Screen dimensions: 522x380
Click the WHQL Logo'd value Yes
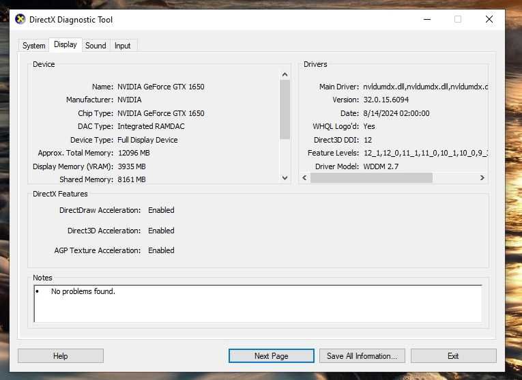pos(369,126)
